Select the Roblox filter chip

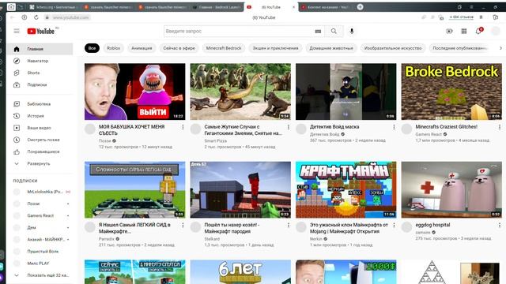[114, 48]
